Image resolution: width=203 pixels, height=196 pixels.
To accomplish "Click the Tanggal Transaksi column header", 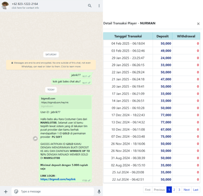I will pos(128,36).
